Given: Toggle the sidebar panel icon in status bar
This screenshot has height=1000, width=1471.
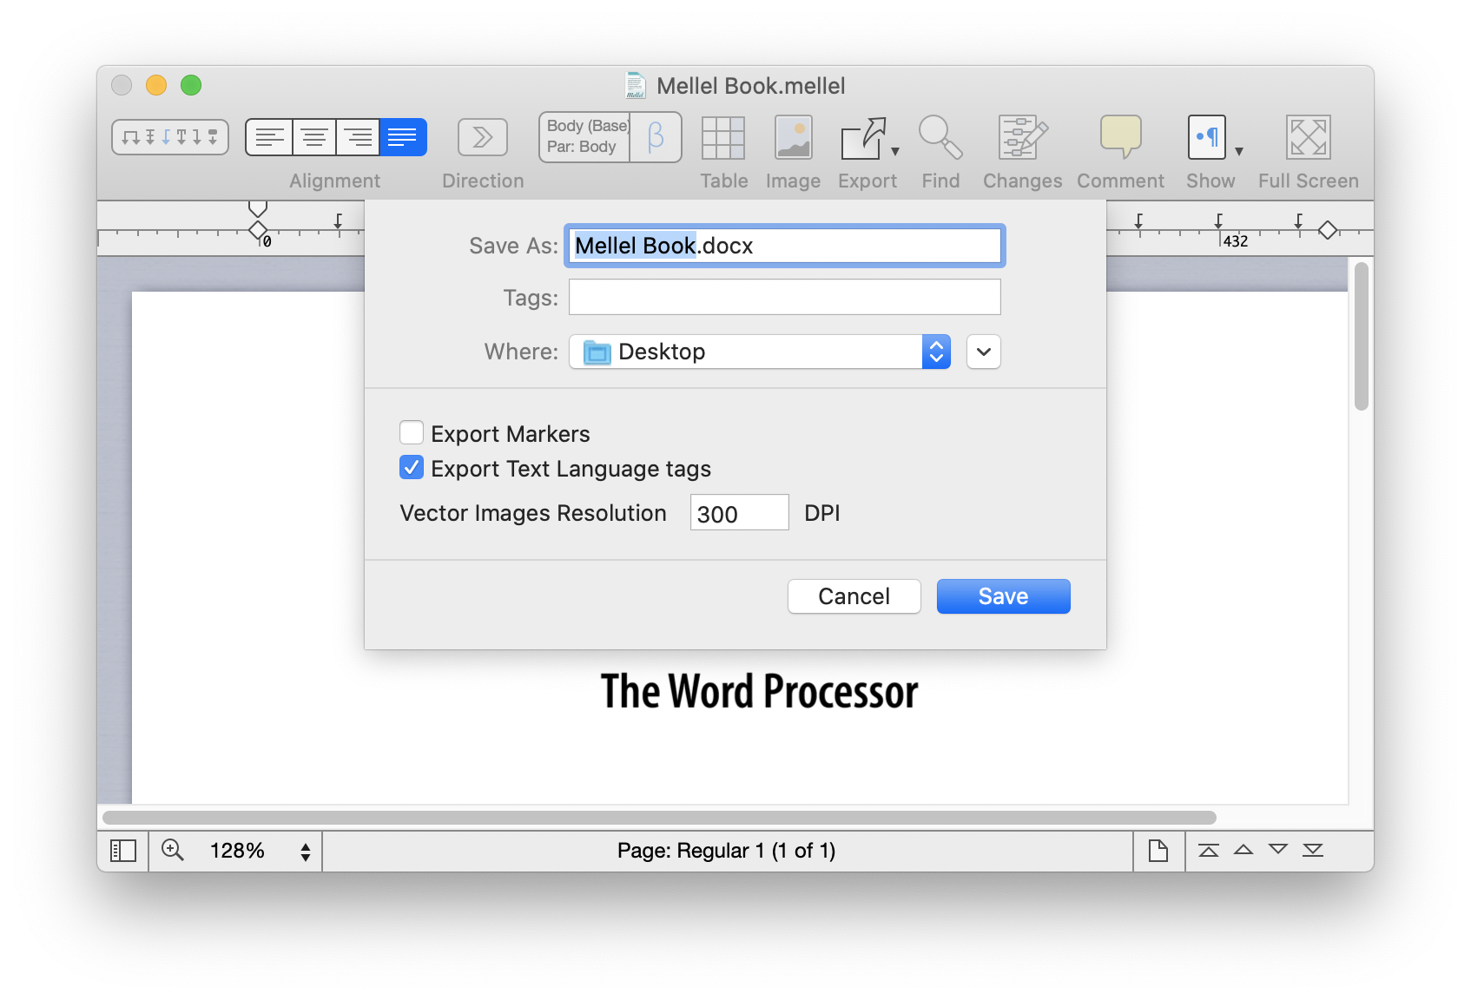Looking at the screenshot, I should 123,851.
